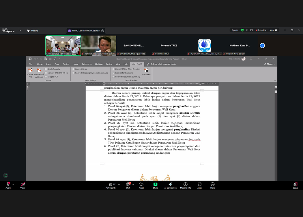Enable the Convert Links checkbox
The height and width of the screenshot is (217, 303).
click(74, 69)
